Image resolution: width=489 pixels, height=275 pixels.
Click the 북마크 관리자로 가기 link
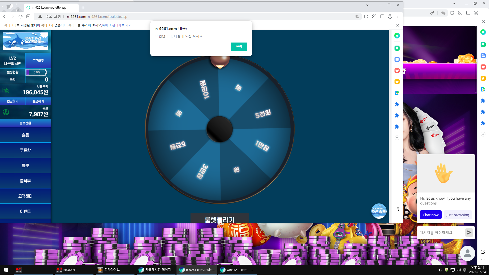point(117,25)
